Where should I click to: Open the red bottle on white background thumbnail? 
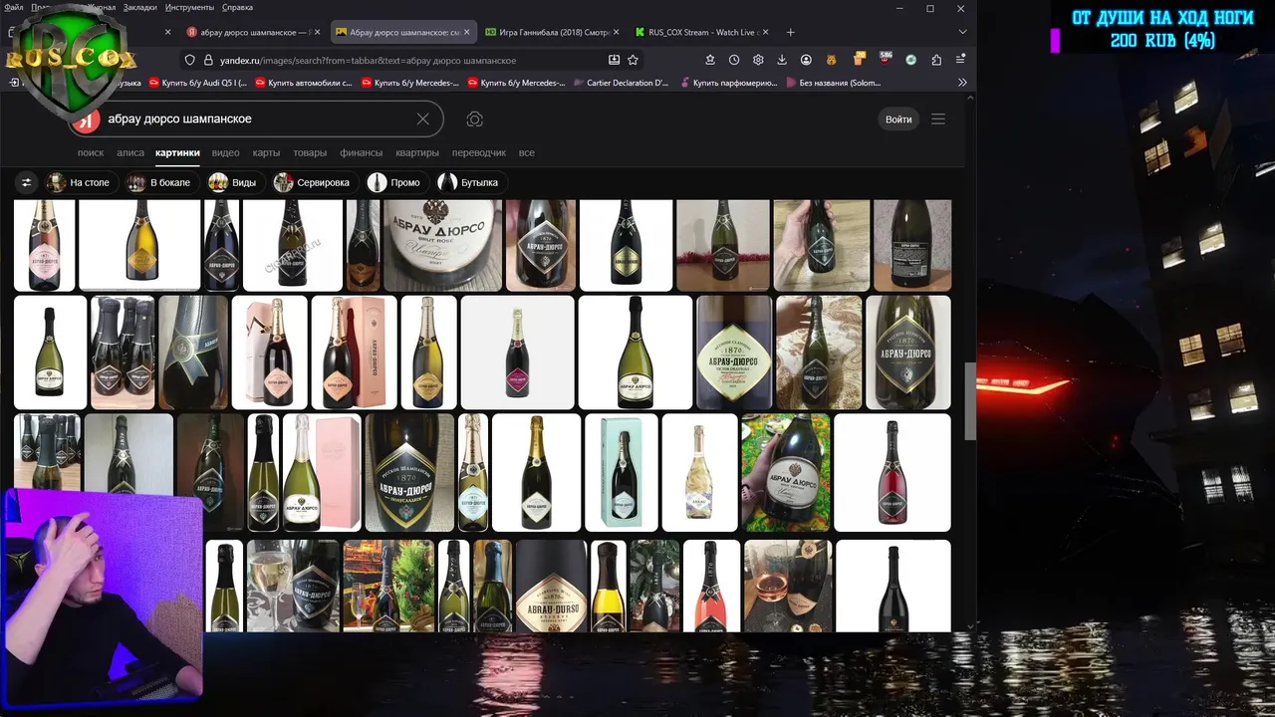892,473
